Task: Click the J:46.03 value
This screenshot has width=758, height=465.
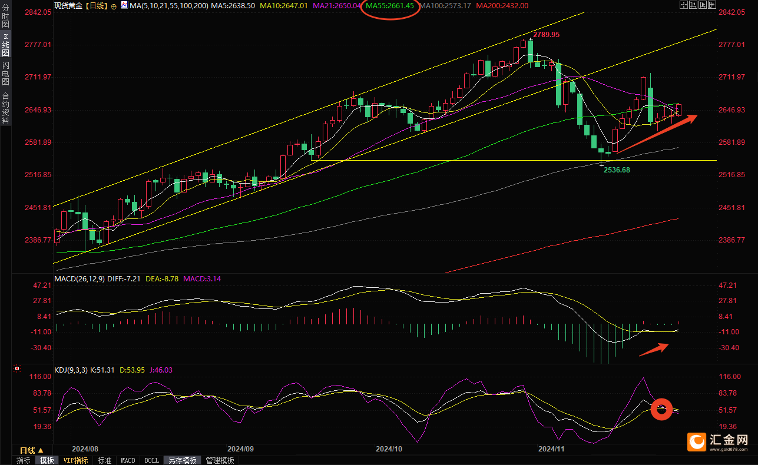Action: pyautogui.click(x=162, y=370)
